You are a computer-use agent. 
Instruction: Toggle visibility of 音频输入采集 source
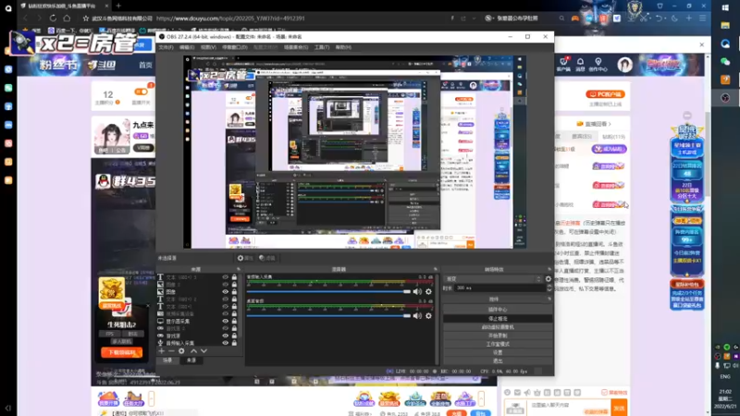225,343
